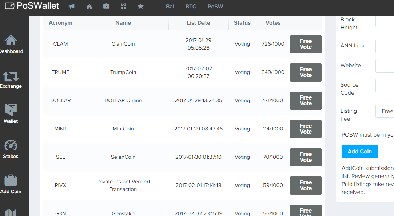Screen dimensions: 394x216
Task: Click the MINT acronym cell
Action: coord(60,129)
